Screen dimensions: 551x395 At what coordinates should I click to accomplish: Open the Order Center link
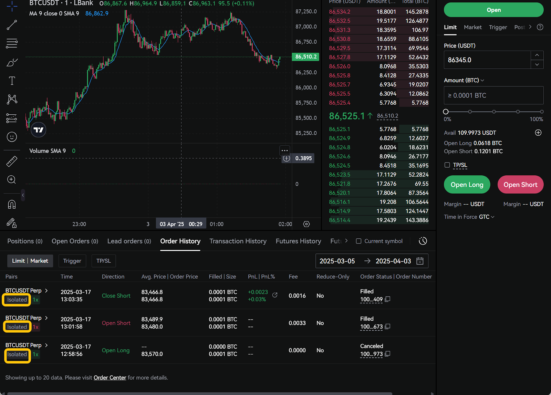(110, 377)
